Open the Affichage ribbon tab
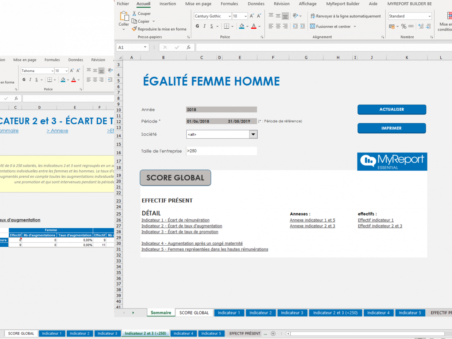Screen dimensions: 452x339 pyautogui.click(x=308, y=4)
